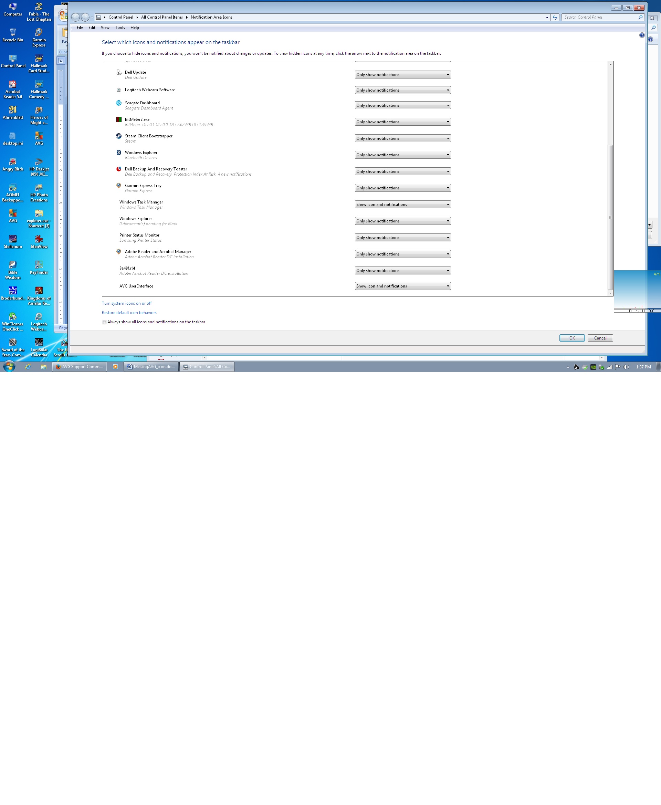Click the Steam Client Bootstrapper icon
The image size is (661, 805).
click(118, 136)
